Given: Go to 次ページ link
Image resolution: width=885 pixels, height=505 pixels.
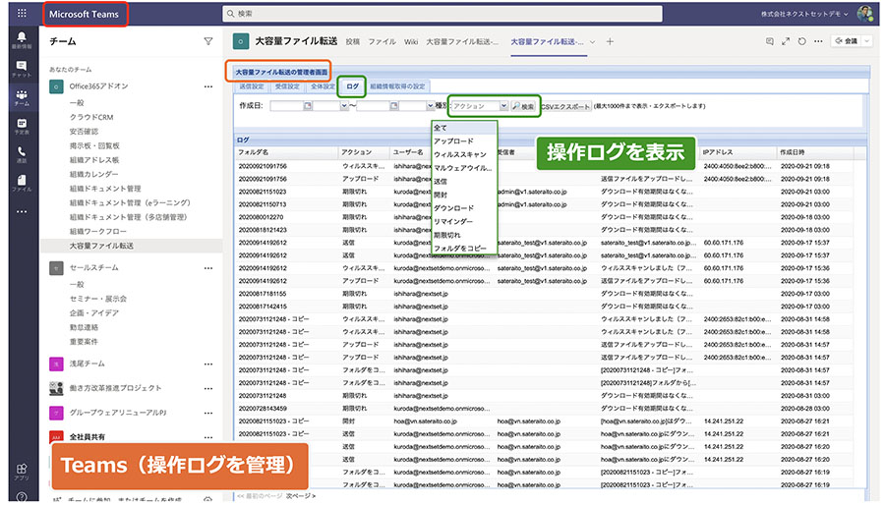Looking at the screenshot, I should pyautogui.click(x=301, y=496).
